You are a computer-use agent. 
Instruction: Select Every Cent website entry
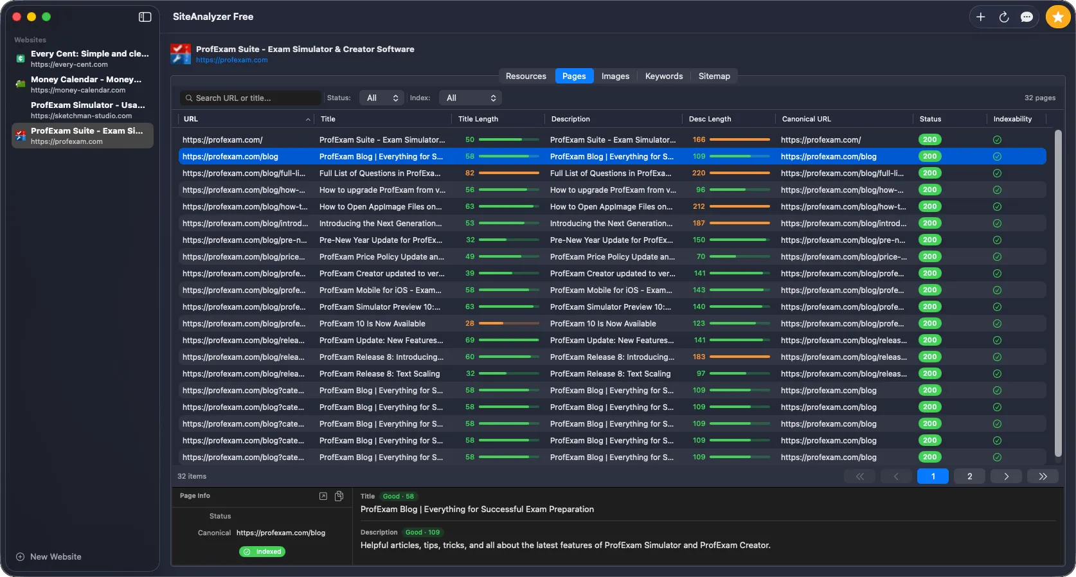82,58
